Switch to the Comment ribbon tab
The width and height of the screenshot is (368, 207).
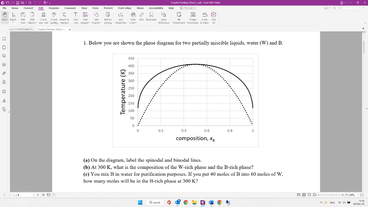70,8
